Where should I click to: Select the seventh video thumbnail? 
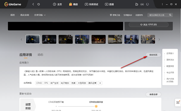[x=131, y=39]
